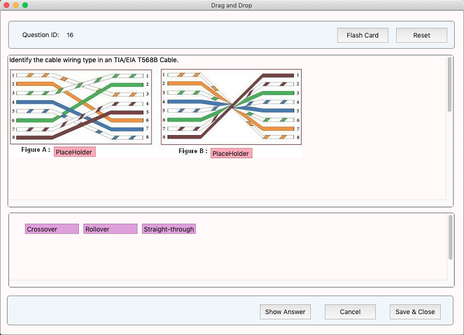Click the Flash Card button
Screen dimensions: 464x335
tap(362, 35)
